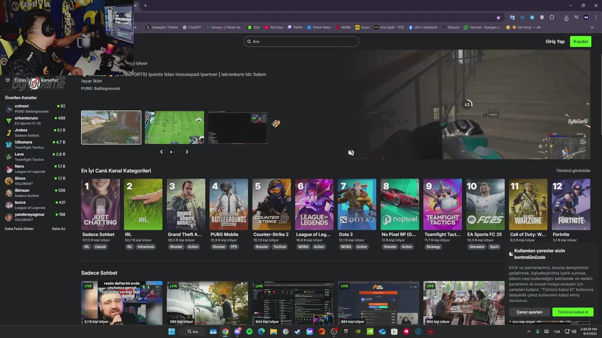
Task: Open Spotify from the taskbar
Action: click(249, 331)
